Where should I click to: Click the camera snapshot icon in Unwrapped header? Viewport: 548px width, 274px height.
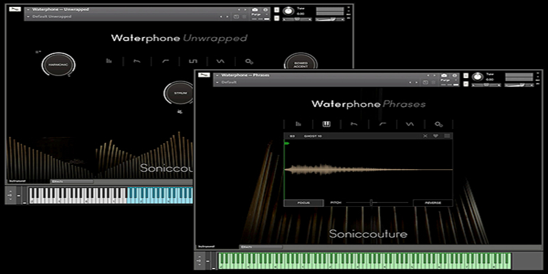pos(255,10)
